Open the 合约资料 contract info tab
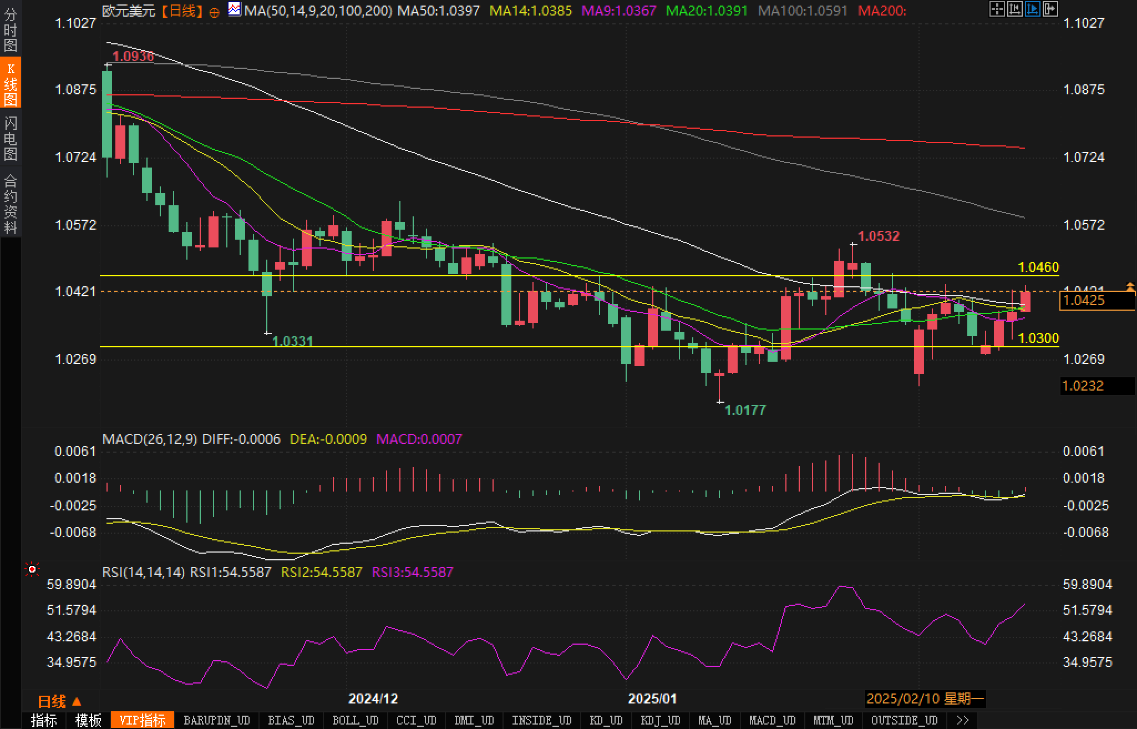The width and height of the screenshot is (1137, 729). 11,203
